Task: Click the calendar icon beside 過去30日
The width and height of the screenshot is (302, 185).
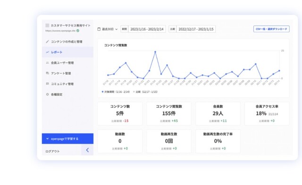Action: point(99,29)
